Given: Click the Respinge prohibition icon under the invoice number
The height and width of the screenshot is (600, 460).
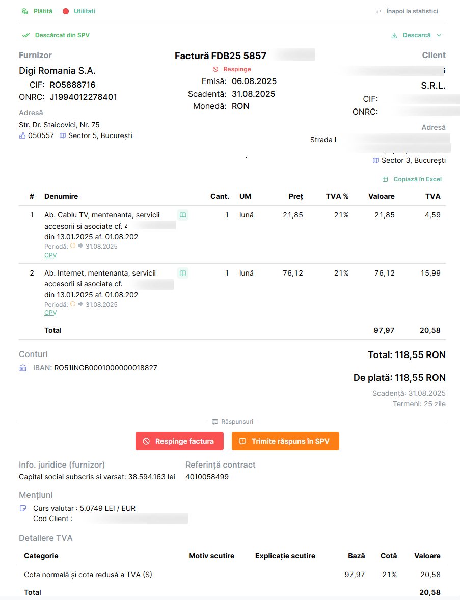Looking at the screenshot, I should [x=215, y=69].
